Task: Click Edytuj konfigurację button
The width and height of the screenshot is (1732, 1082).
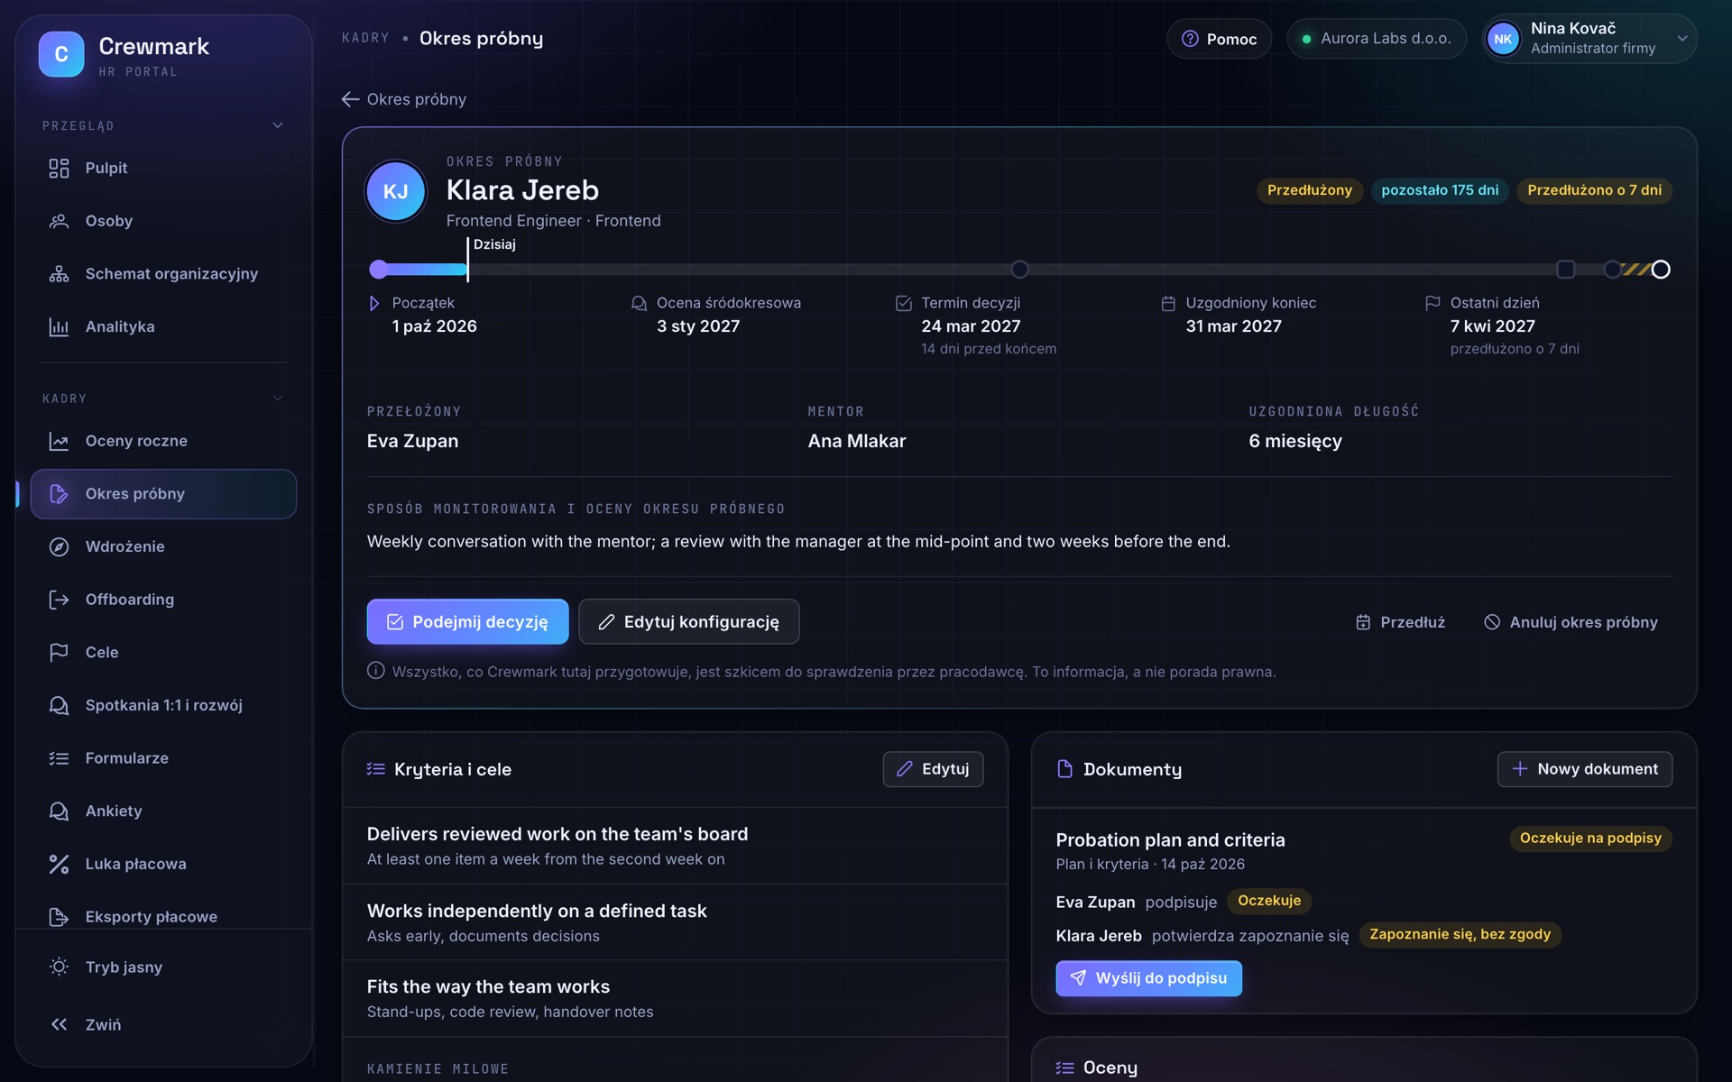Action: pyautogui.click(x=689, y=622)
